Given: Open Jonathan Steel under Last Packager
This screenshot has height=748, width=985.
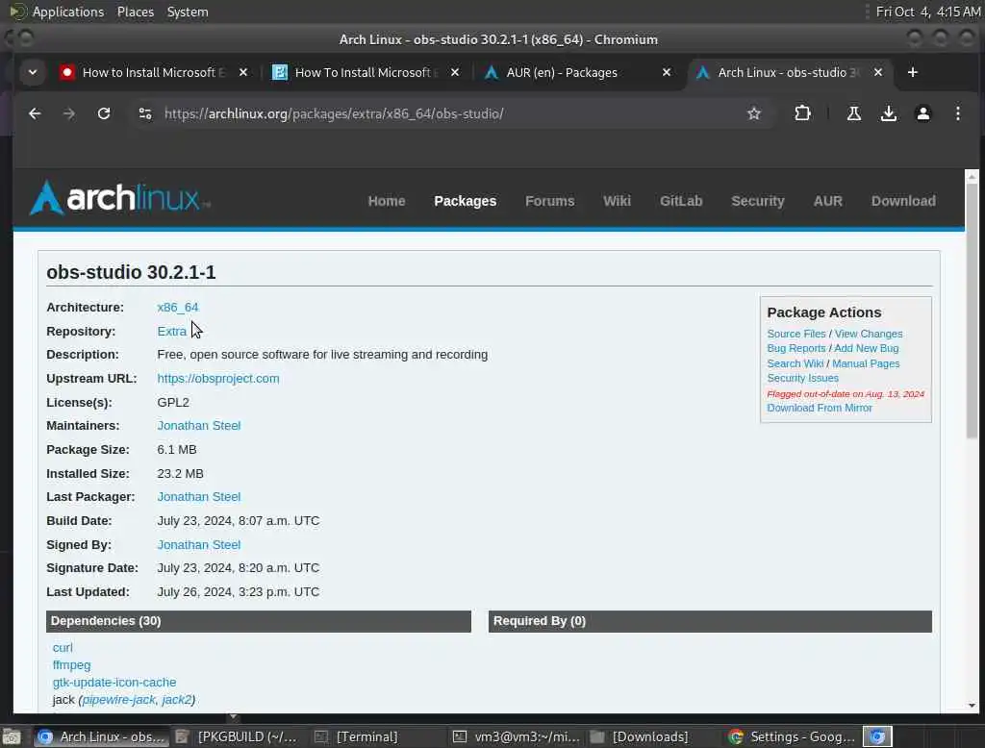Looking at the screenshot, I should tap(198, 497).
